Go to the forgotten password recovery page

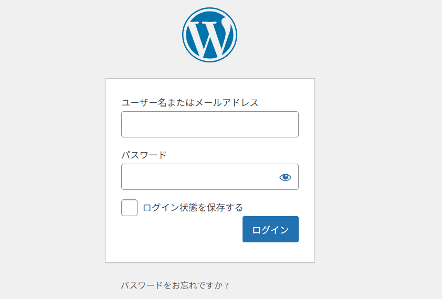point(175,285)
